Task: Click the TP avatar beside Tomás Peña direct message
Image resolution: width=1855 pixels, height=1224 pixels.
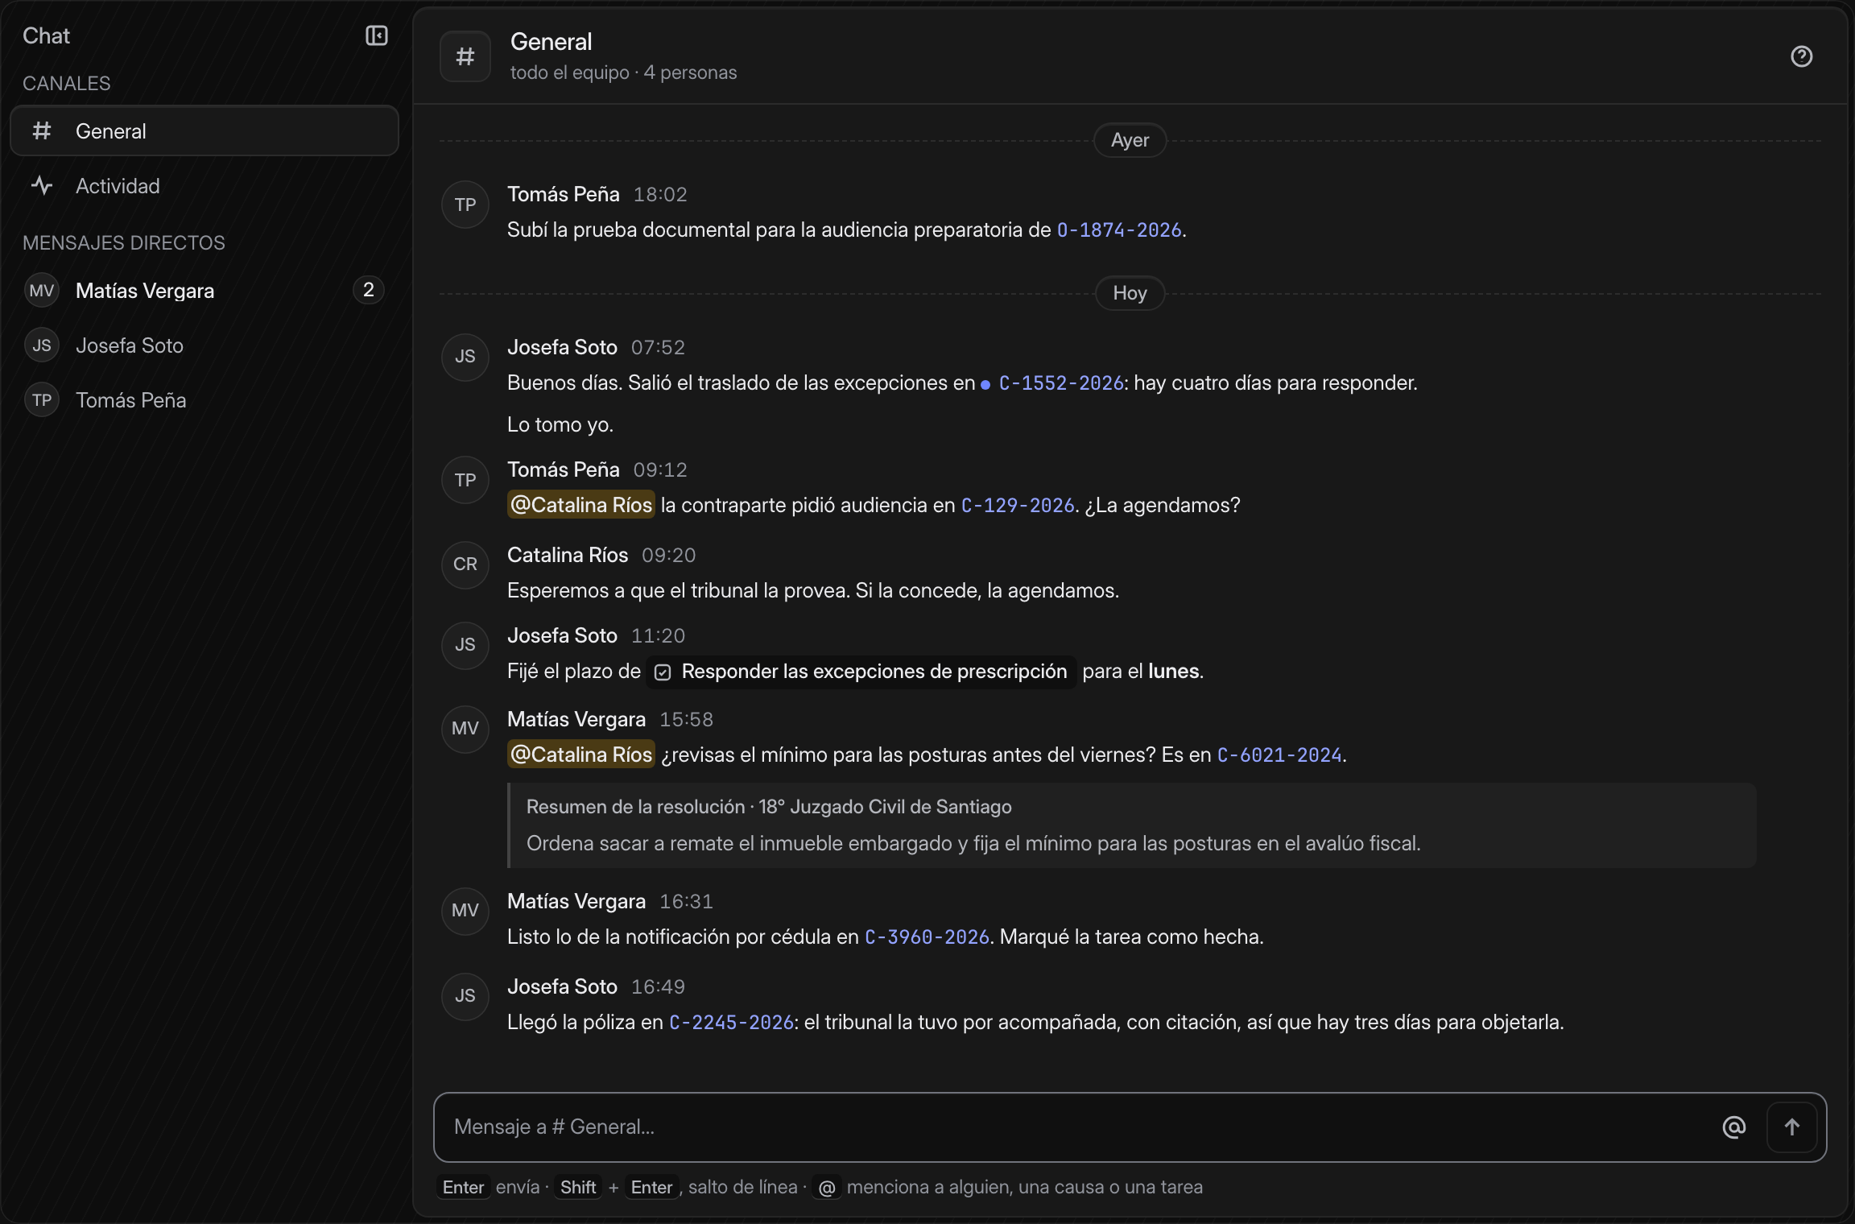Action: [42, 400]
